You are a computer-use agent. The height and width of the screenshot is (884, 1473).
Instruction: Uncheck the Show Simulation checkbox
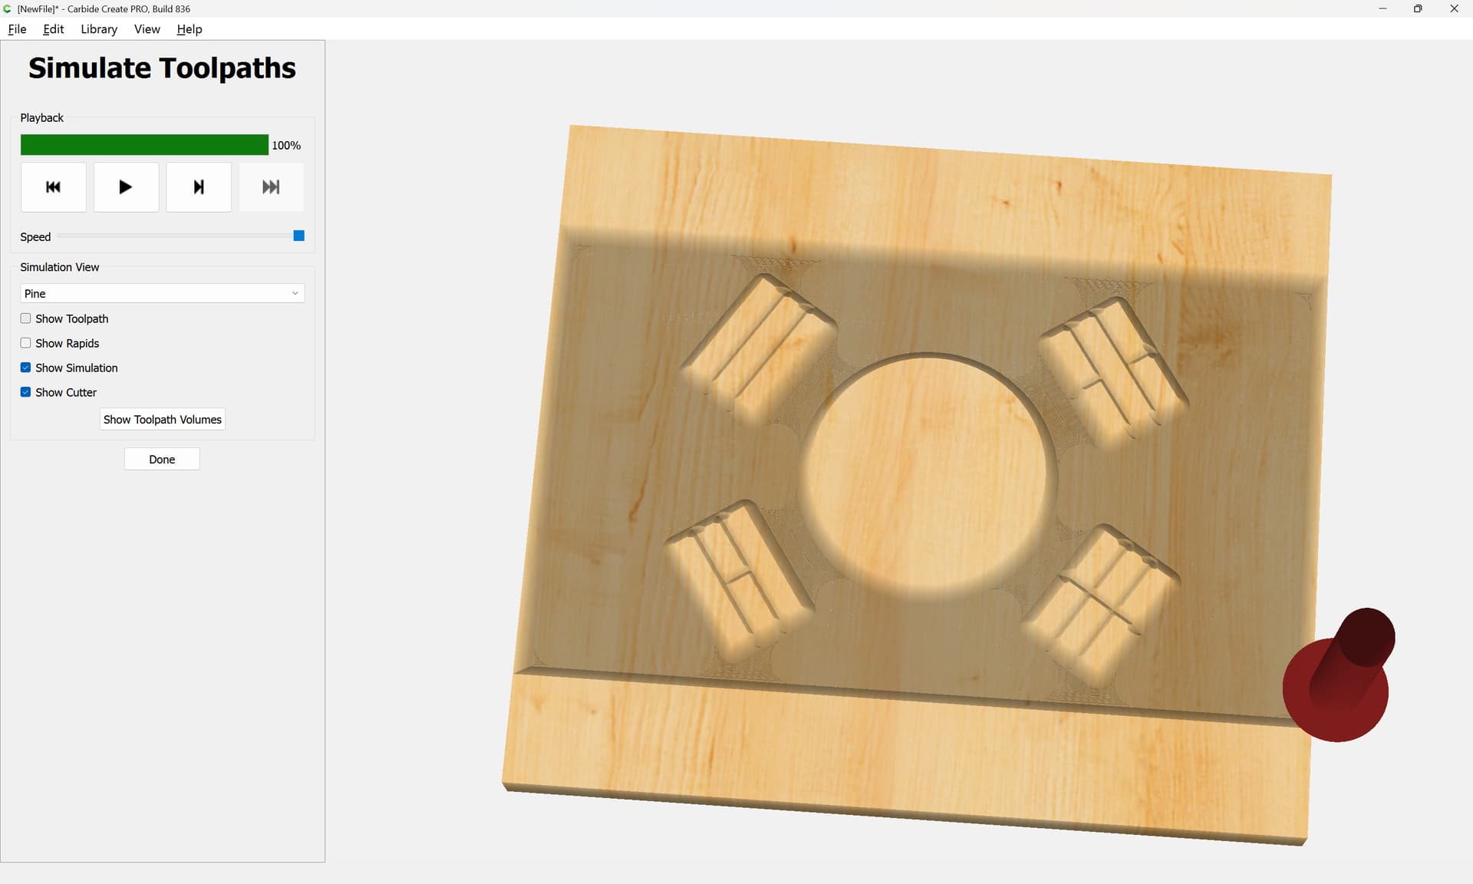coord(26,368)
